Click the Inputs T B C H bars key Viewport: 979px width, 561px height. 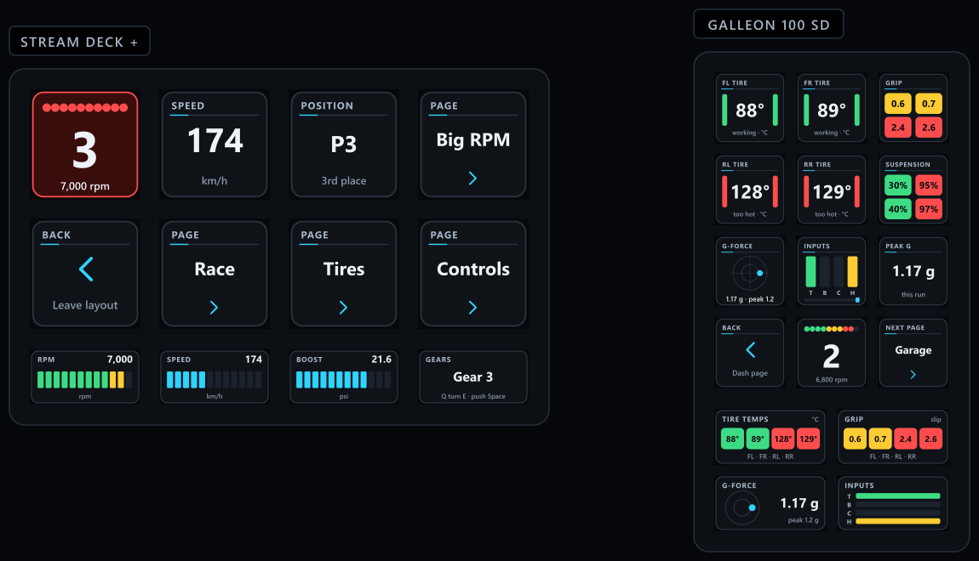(832, 271)
